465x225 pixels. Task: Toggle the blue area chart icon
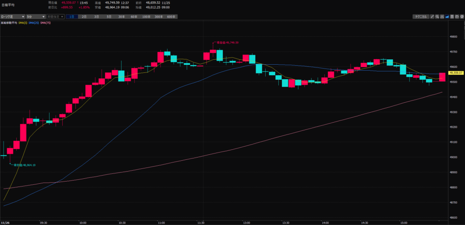click(x=447, y=17)
